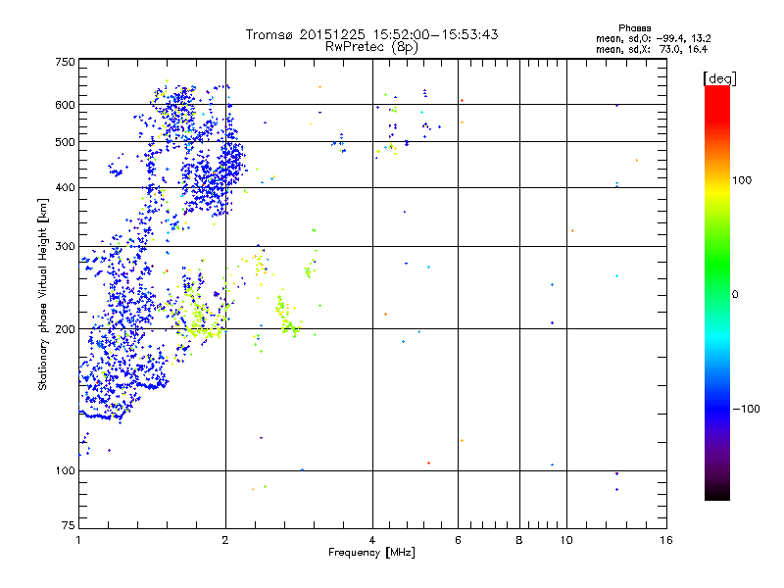The height and width of the screenshot is (588, 784).
Task: Click the x-axis tick label '16'
Action: (x=666, y=540)
